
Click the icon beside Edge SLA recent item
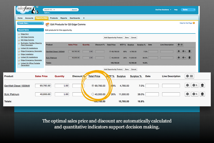19,34
